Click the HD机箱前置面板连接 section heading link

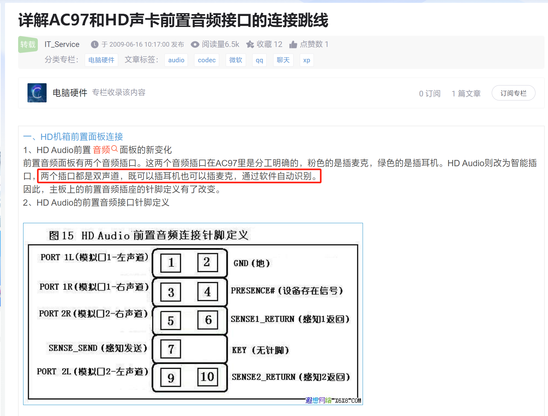pos(81,136)
